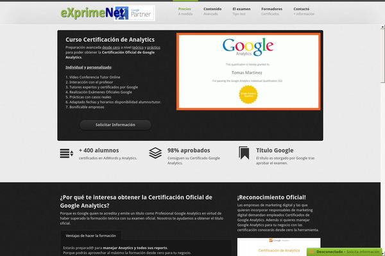Image resolution: width=385 pixels, height=256 pixels.
Task: Follow the 'desde cero' link
Action: click(x=111, y=47)
